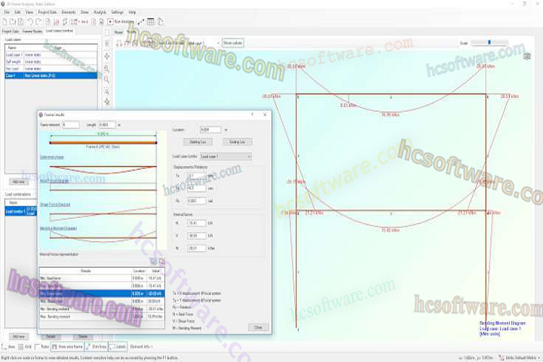Click the Frame element input field
This screenshot has width=543, height=362.
(71, 124)
